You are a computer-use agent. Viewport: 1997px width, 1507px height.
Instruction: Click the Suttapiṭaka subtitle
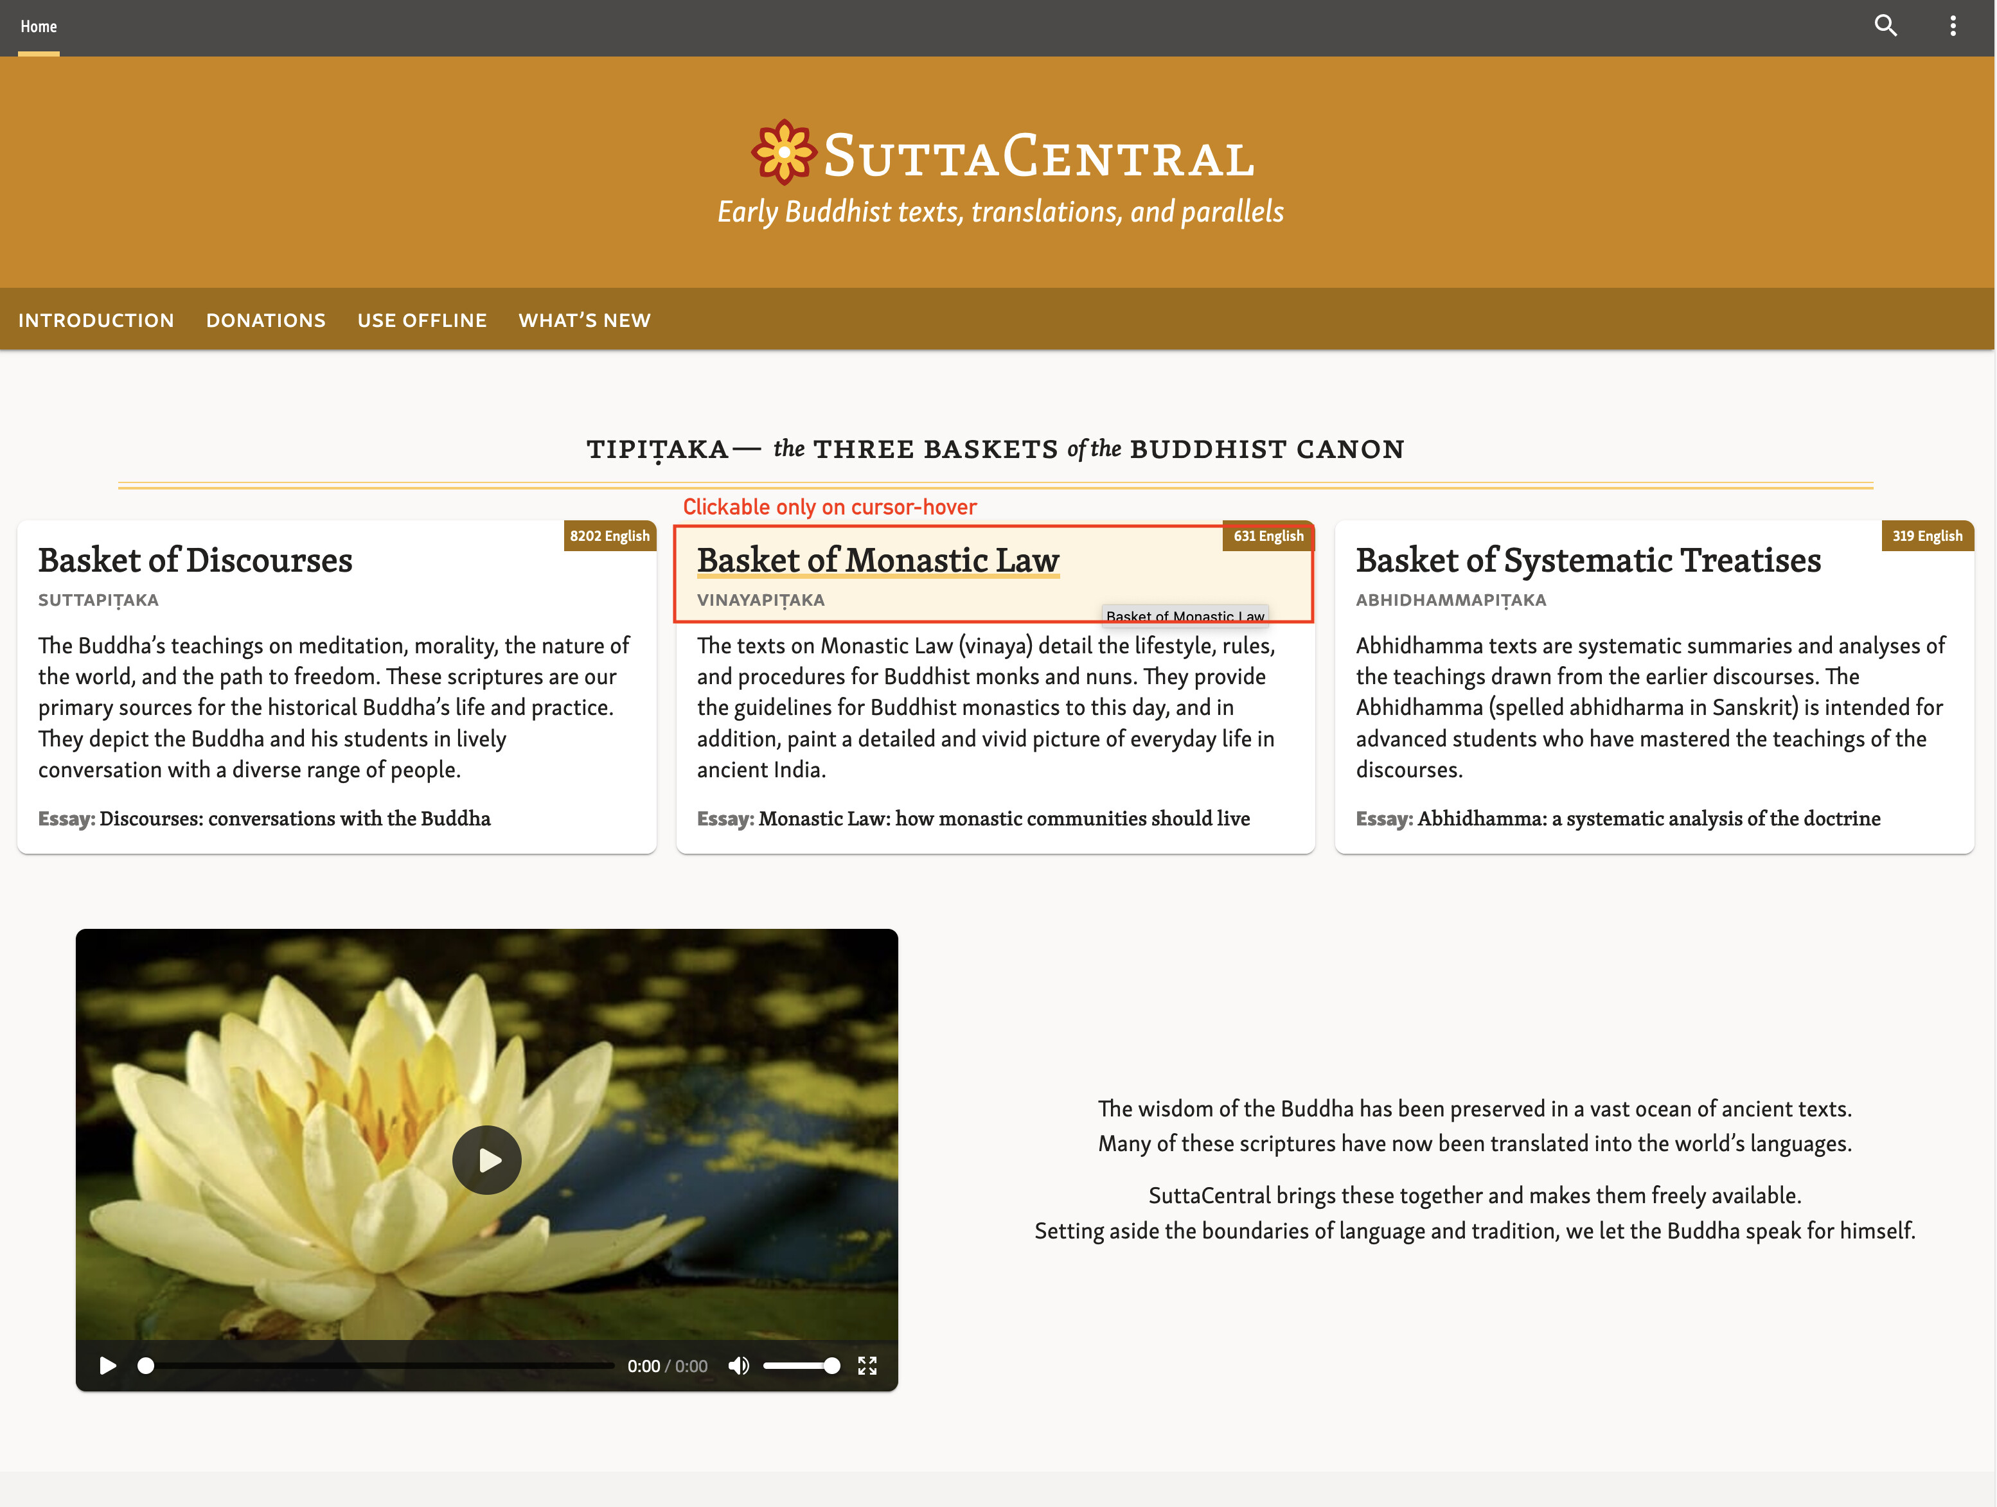(x=98, y=600)
